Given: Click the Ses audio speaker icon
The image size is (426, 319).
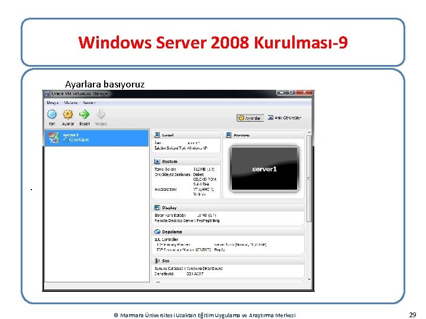Looking at the screenshot, I should coord(157,261).
